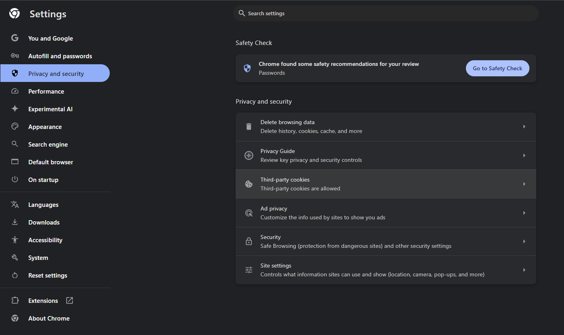This screenshot has height=335, width=564.
Task: Click inside the Search settings field
Action: tap(362, 13)
